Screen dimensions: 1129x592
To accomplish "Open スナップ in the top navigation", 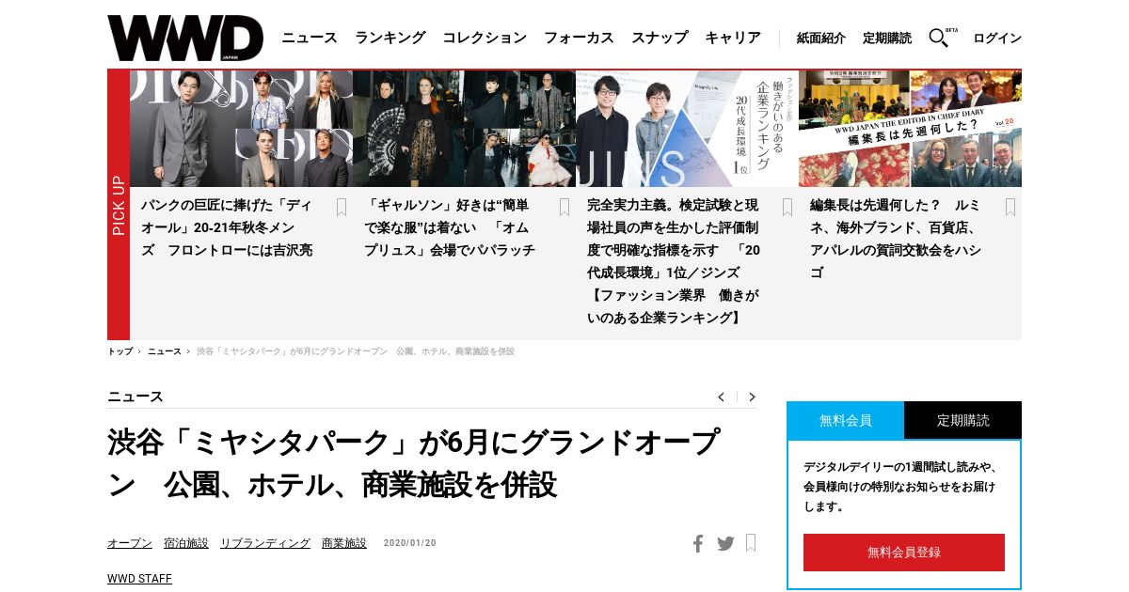I will click(x=660, y=38).
